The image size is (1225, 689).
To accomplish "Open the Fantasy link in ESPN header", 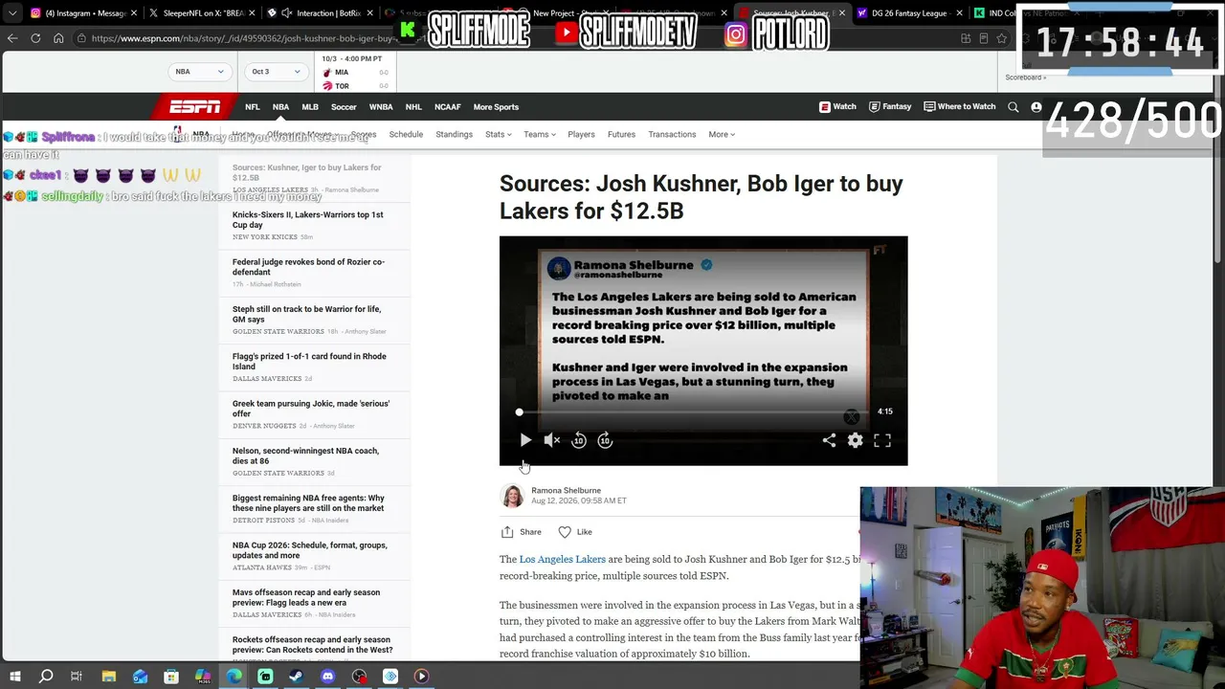I will (x=890, y=107).
